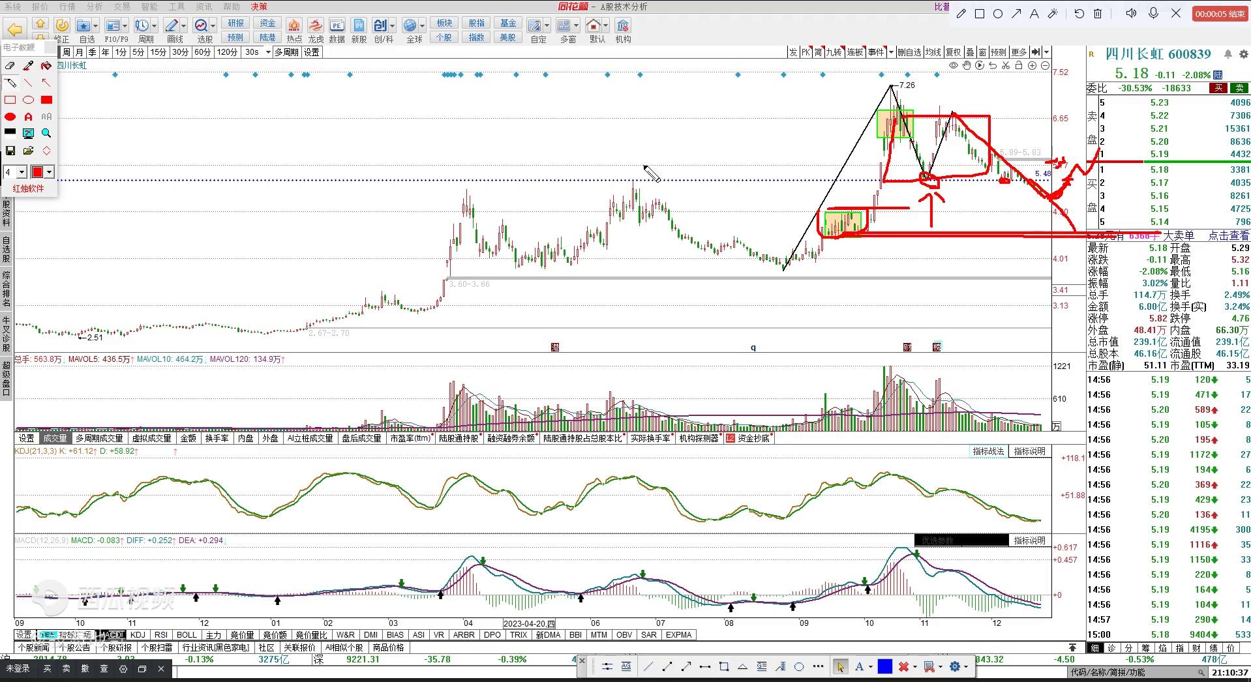This screenshot has height=682, width=1251.
Task: Toggle the speaker audio in recording toolbar
Action: [x=1131, y=13]
